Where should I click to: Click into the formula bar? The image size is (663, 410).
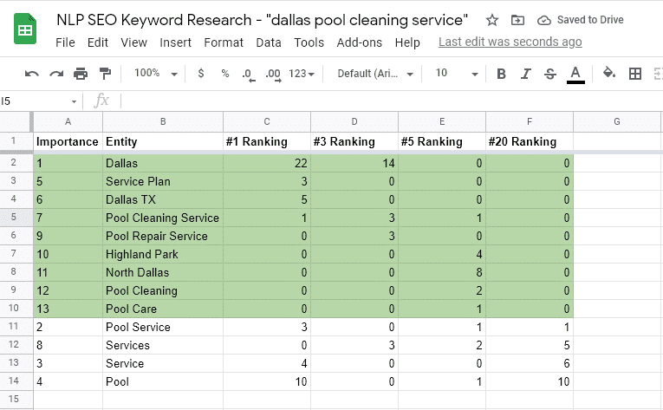coord(391,101)
